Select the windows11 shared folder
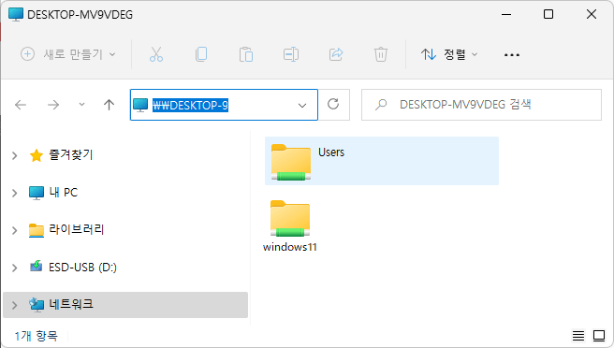Viewport: 614px width, 348px height. pyautogui.click(x=290, y=226)
